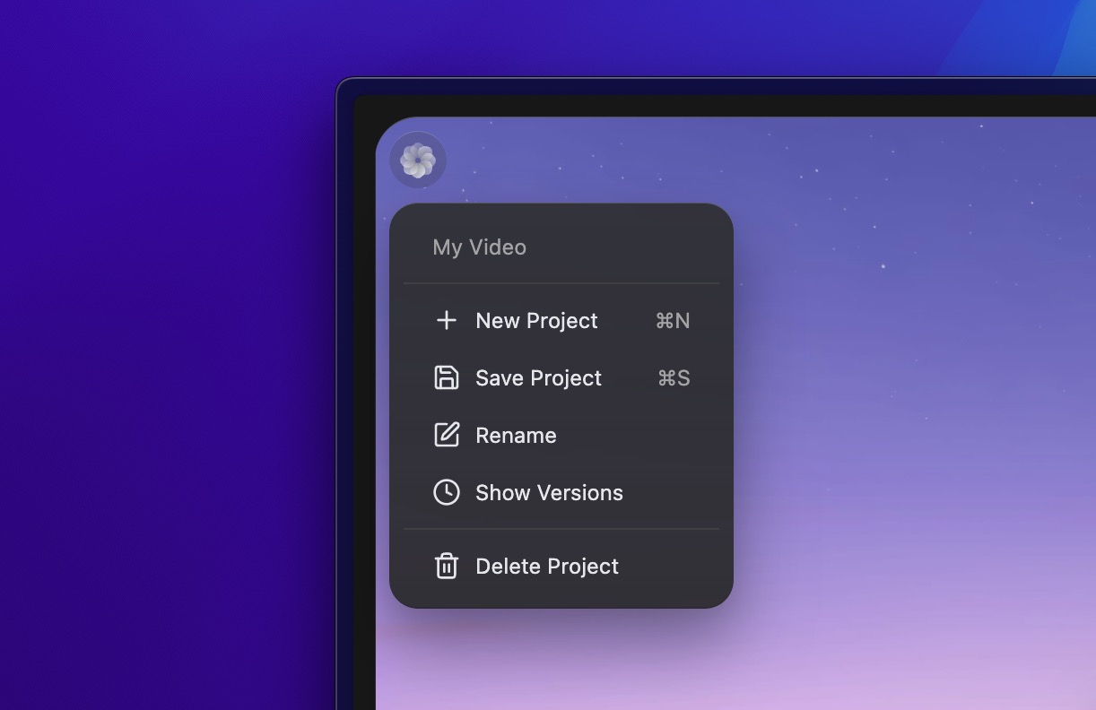Pick Rename in the project menu
This screenshot has height=710, width=1096.
click(x=516, y=435)
